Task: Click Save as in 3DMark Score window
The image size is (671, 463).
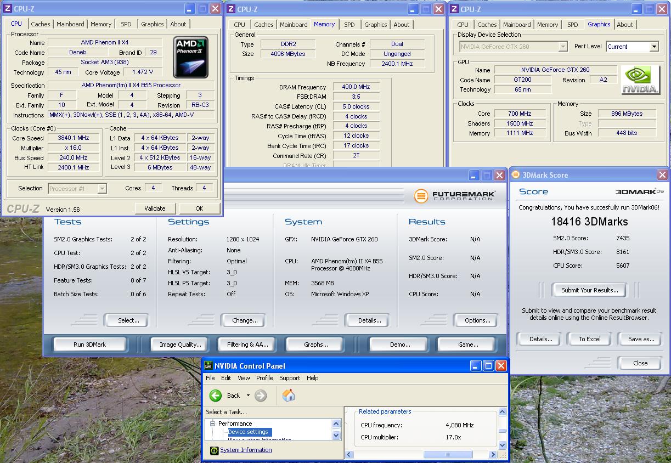Action: (641, 339)
